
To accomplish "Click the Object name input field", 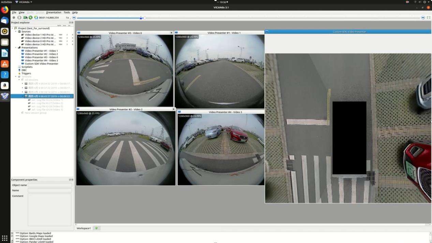I will 50,185.
